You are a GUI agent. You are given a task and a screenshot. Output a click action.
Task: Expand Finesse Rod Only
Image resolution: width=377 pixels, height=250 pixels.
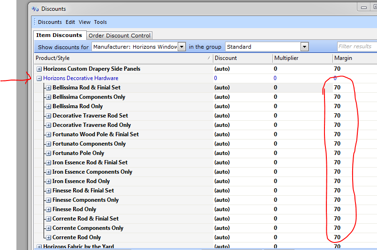click(49, 210)
